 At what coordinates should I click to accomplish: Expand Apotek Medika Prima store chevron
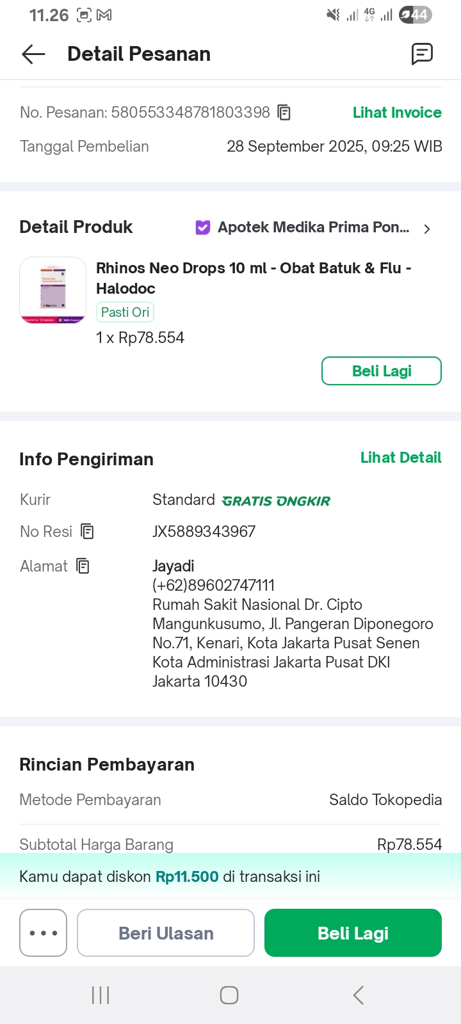coord(427,228)
